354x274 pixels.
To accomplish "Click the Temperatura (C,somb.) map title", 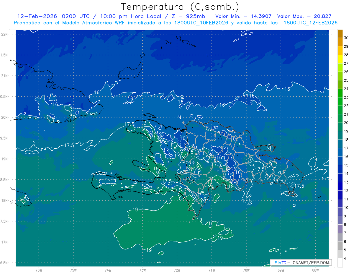I will point(180,7).
